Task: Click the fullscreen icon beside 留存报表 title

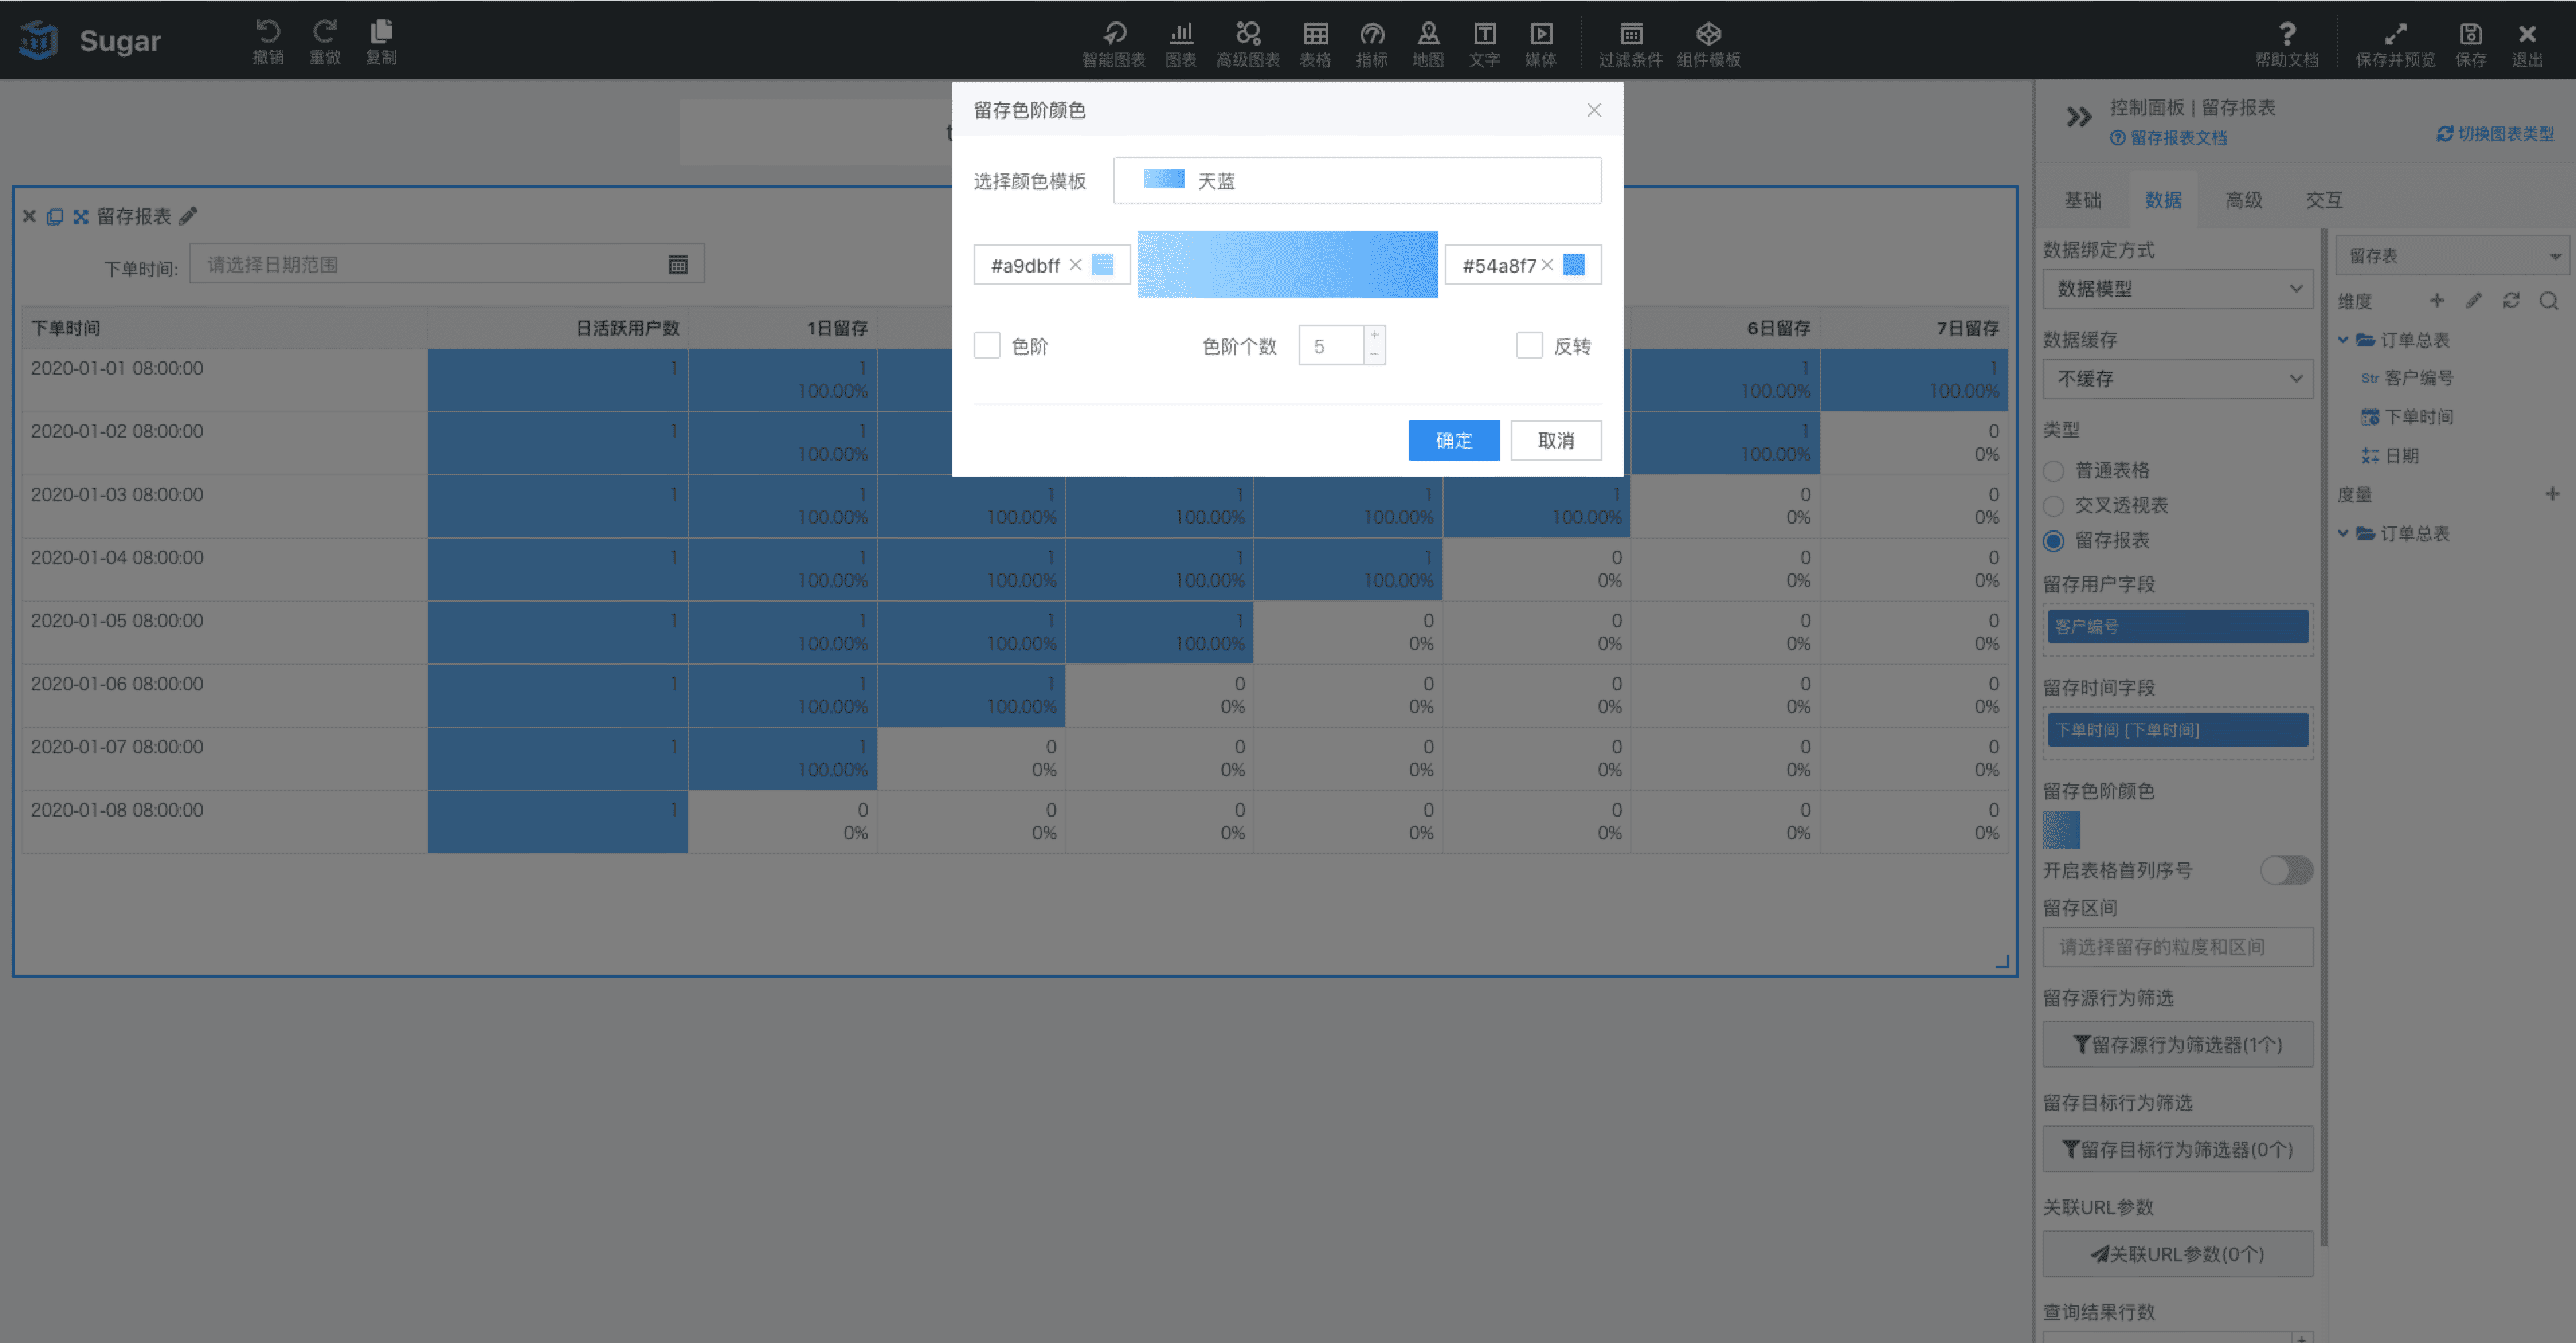Action: pyautogui.click(x=81, y=216)
